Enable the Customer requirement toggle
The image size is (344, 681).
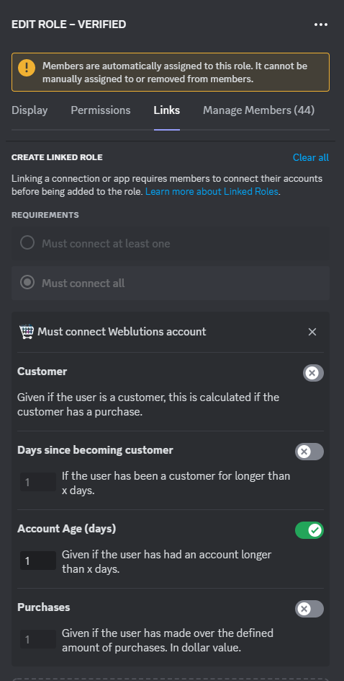pyautogui.click(x=313, y=373)
